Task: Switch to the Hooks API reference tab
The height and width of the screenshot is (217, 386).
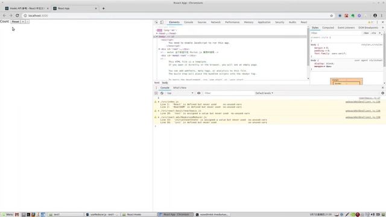Action: (x=27, y=8)
